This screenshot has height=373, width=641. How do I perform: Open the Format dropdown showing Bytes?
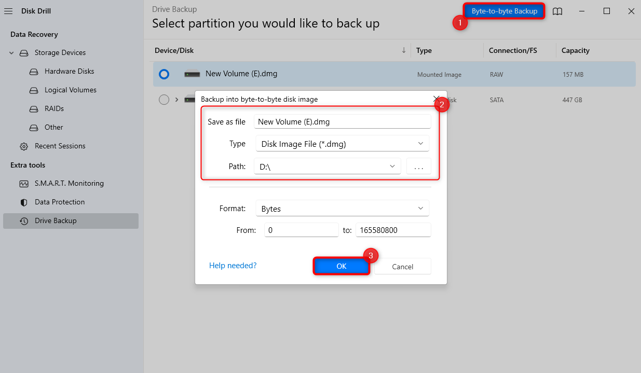tap(342, 209)
